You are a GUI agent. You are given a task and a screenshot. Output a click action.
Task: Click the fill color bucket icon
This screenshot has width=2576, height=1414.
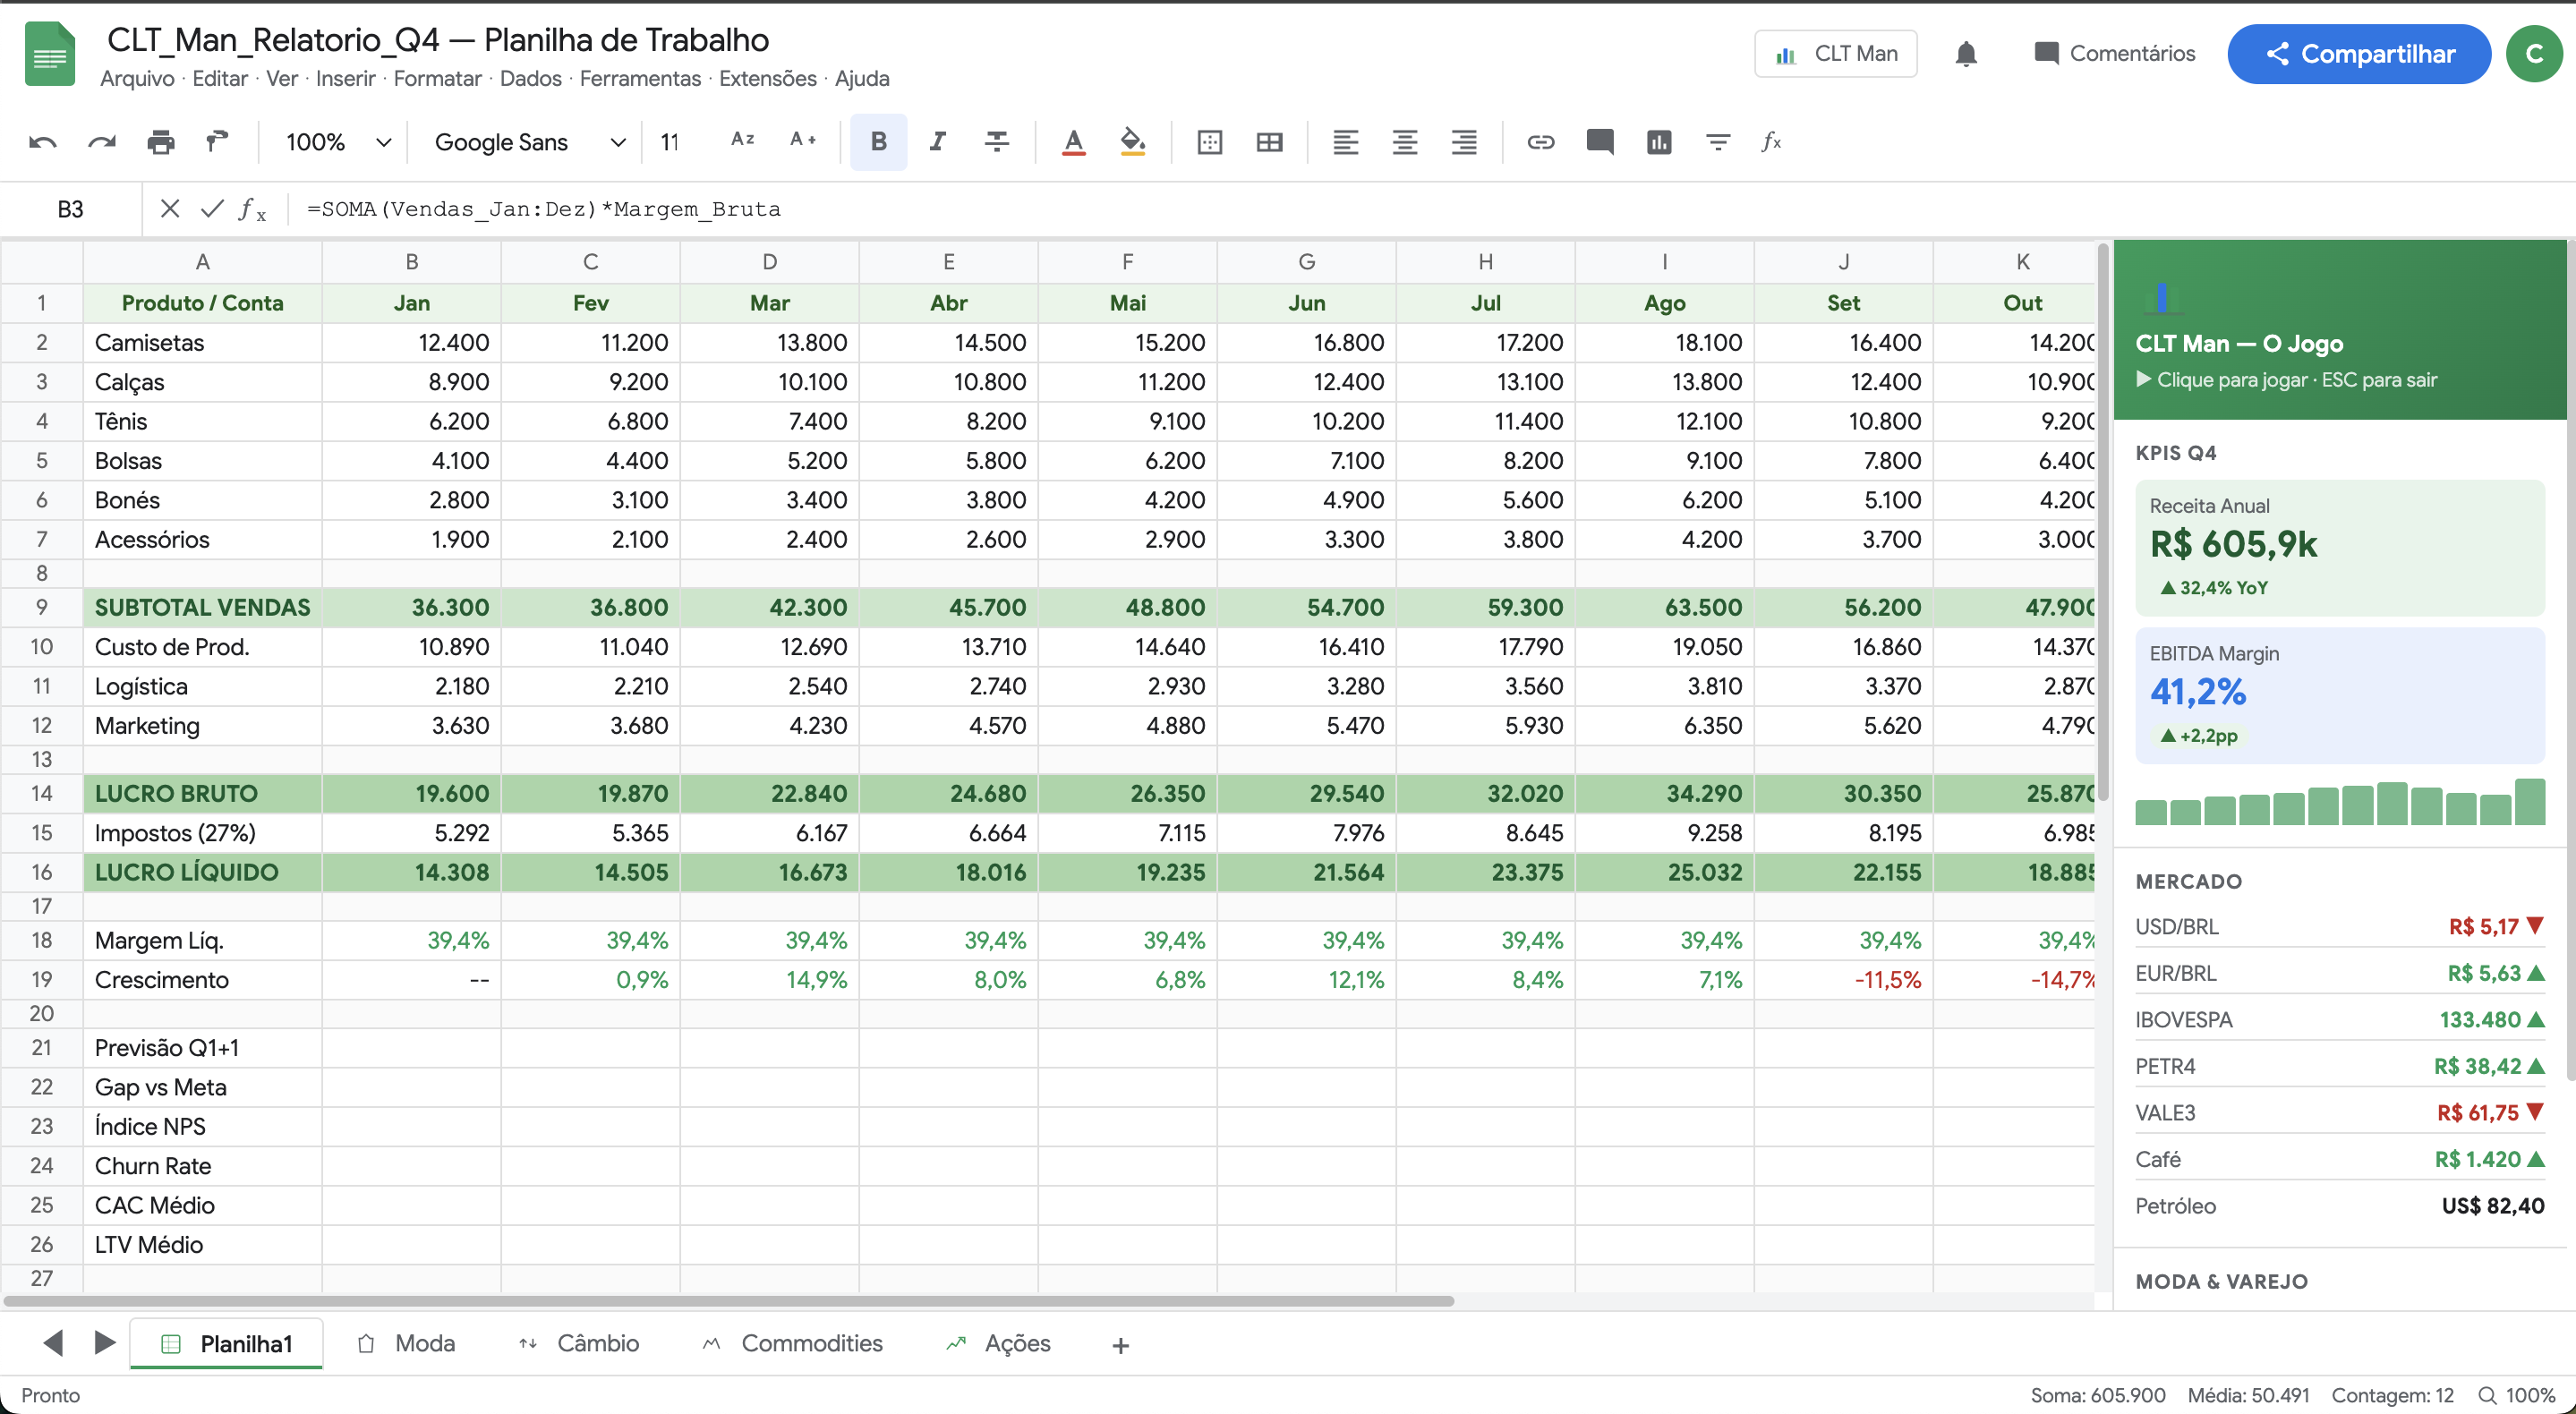(x=1132, y=142)
